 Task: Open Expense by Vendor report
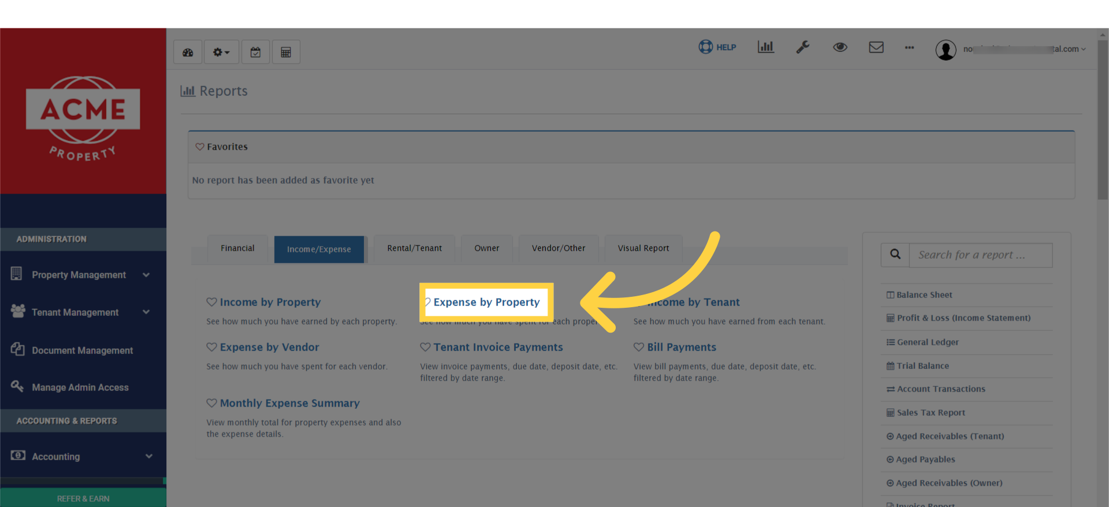tap(270, 347)
